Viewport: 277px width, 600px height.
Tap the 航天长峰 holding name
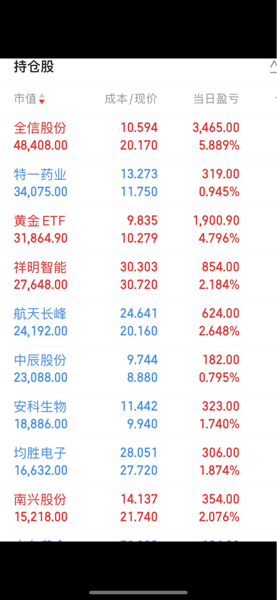point(40,314)
